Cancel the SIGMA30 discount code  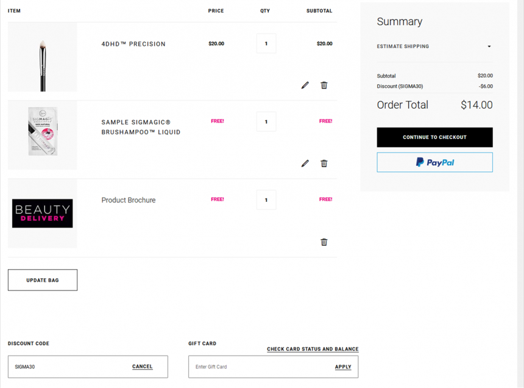tap(143, 367)
